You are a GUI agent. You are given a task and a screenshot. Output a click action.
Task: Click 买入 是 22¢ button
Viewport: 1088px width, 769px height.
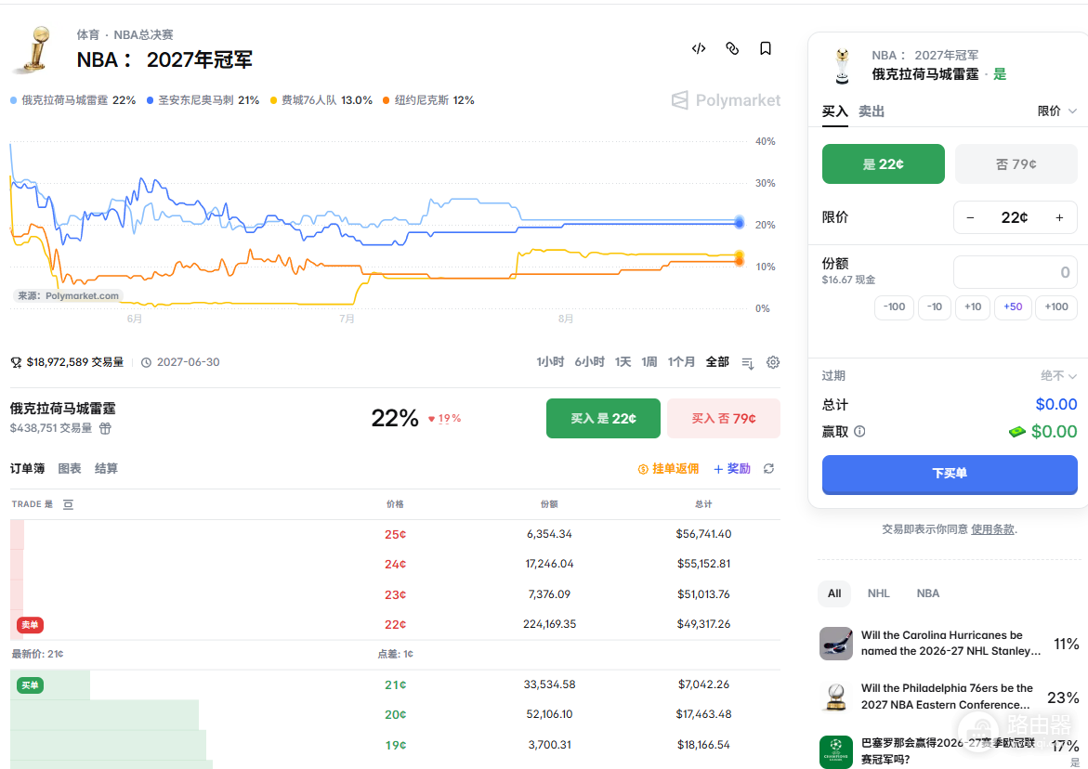click(603, 418)
